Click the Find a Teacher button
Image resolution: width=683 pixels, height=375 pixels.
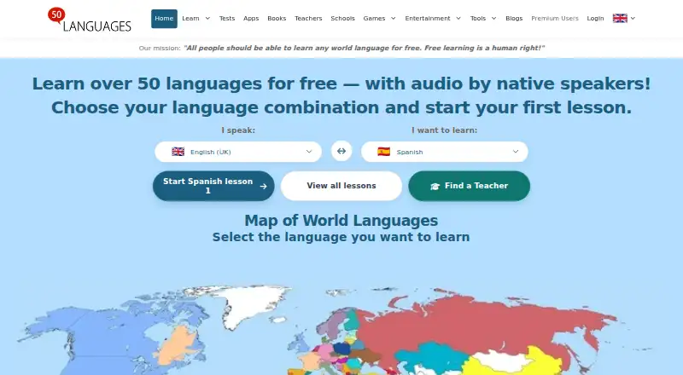[469, 186]
